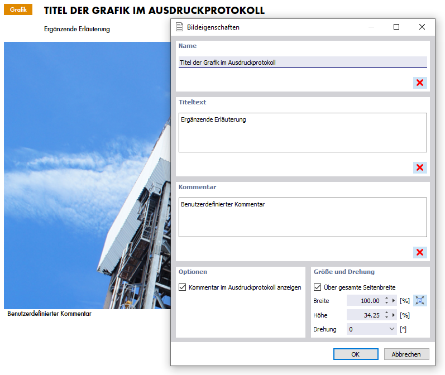Click the OK button
445x375 pixels.
click(356, 354)
